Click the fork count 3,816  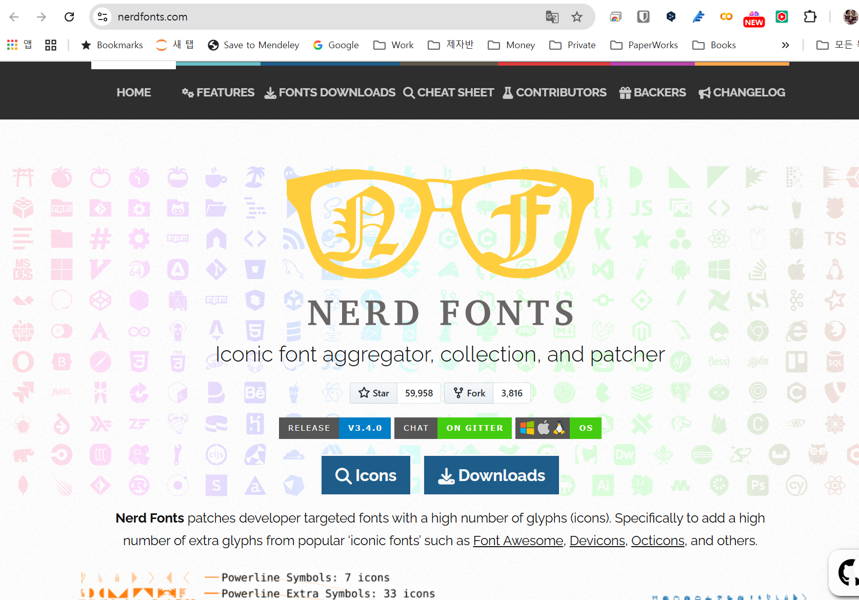pos(512,393)
